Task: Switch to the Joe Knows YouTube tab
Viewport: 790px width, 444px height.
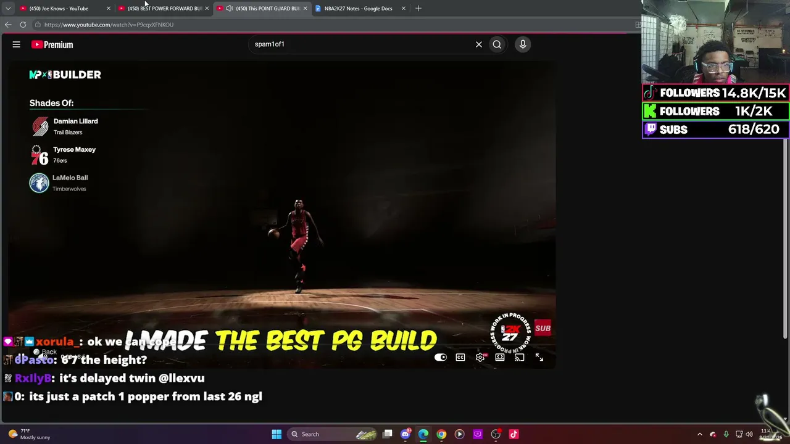Action: pyautogui.click(x=59, y=8)
